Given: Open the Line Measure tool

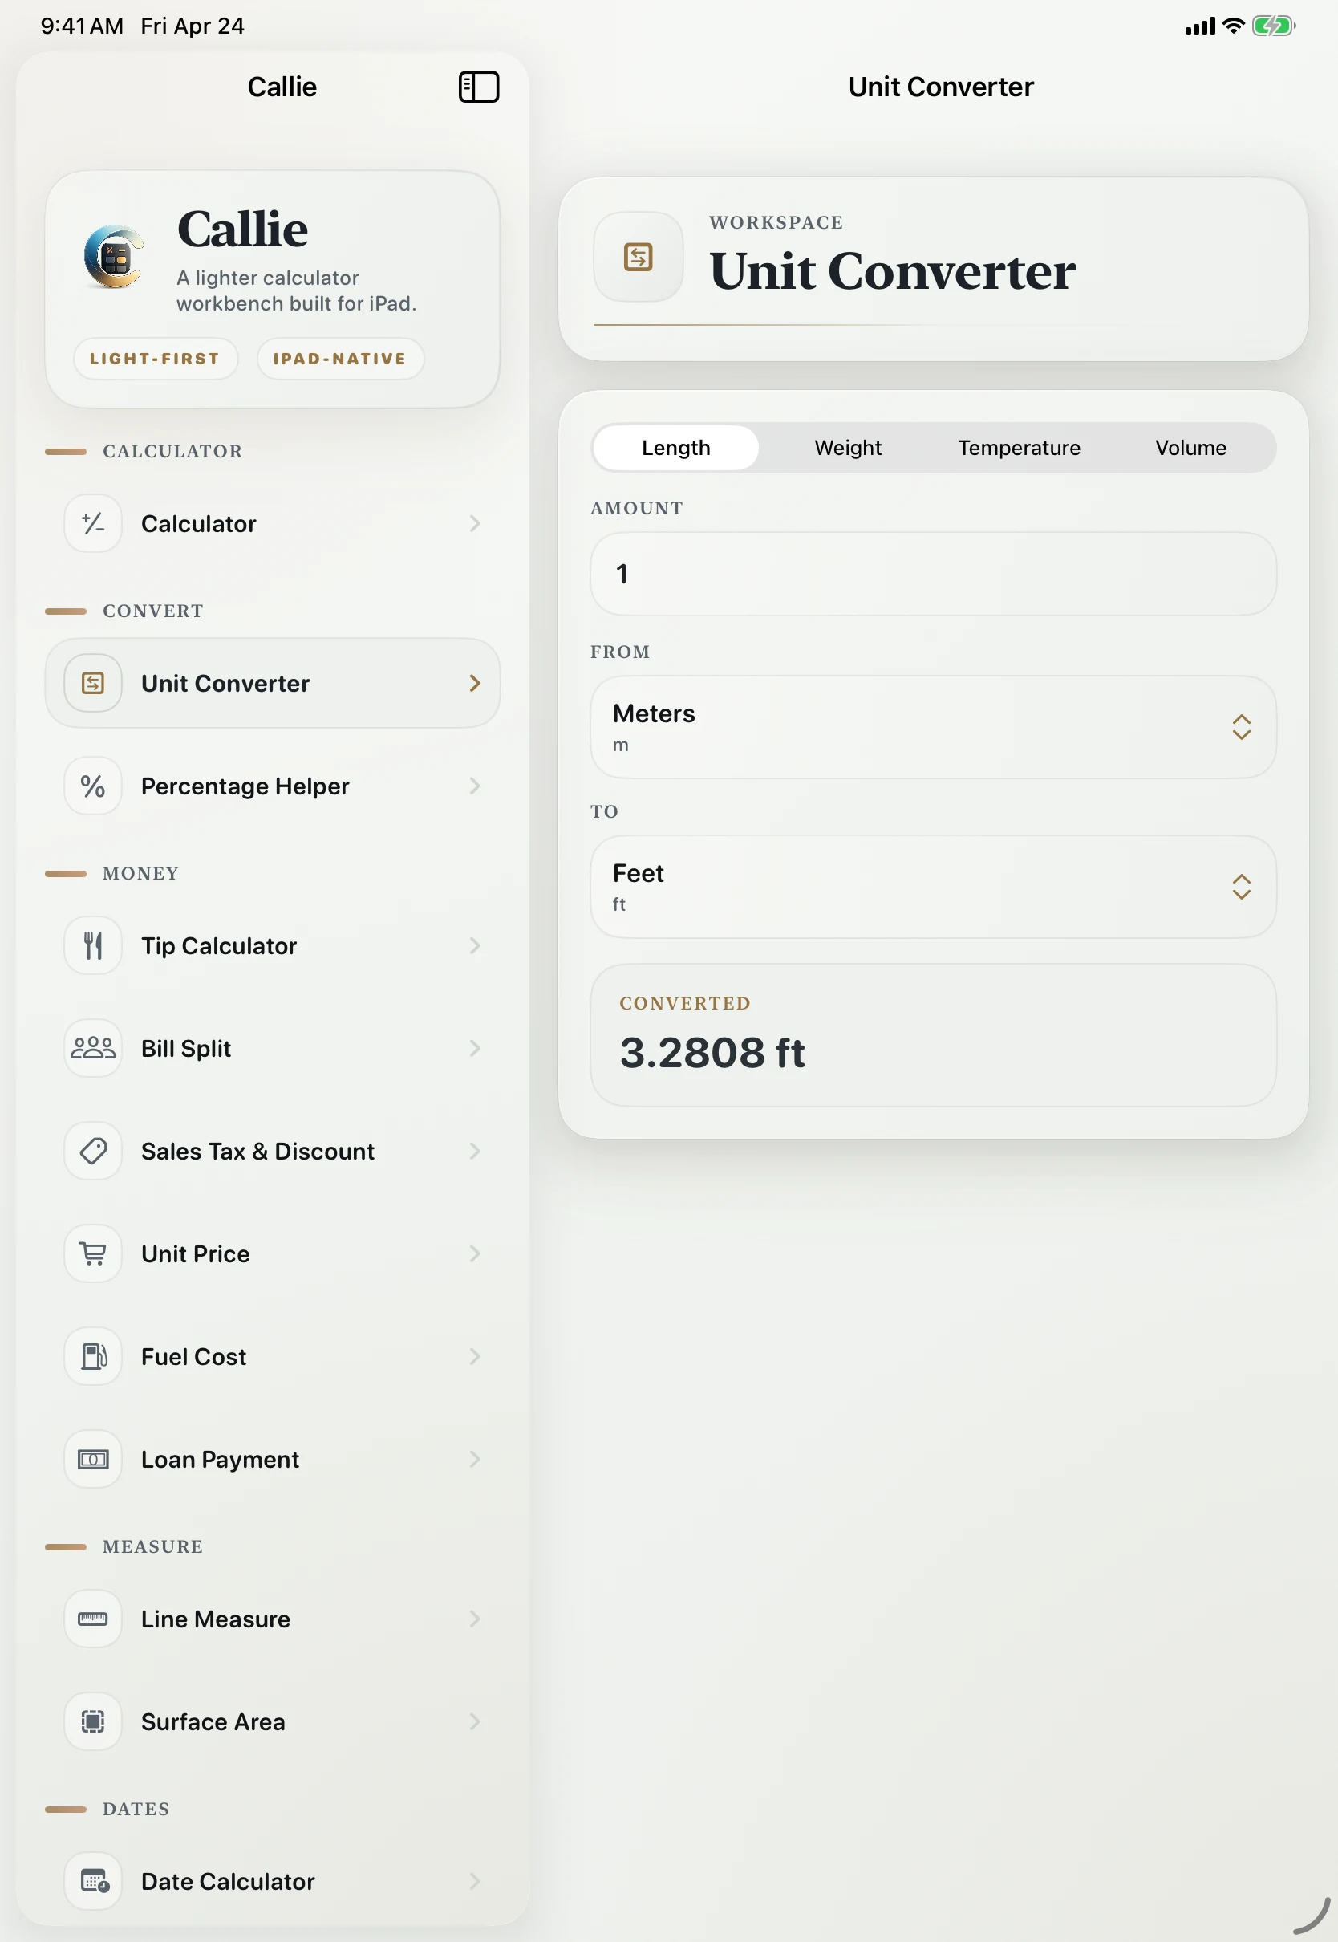Looking at the screenshot, I should click(x=273, y=1619).
